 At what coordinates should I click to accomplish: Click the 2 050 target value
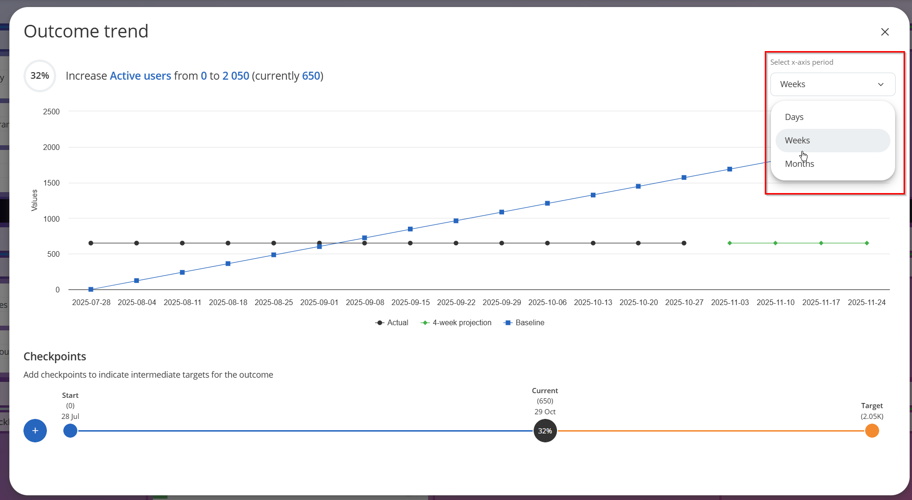(x=235, y=76)
